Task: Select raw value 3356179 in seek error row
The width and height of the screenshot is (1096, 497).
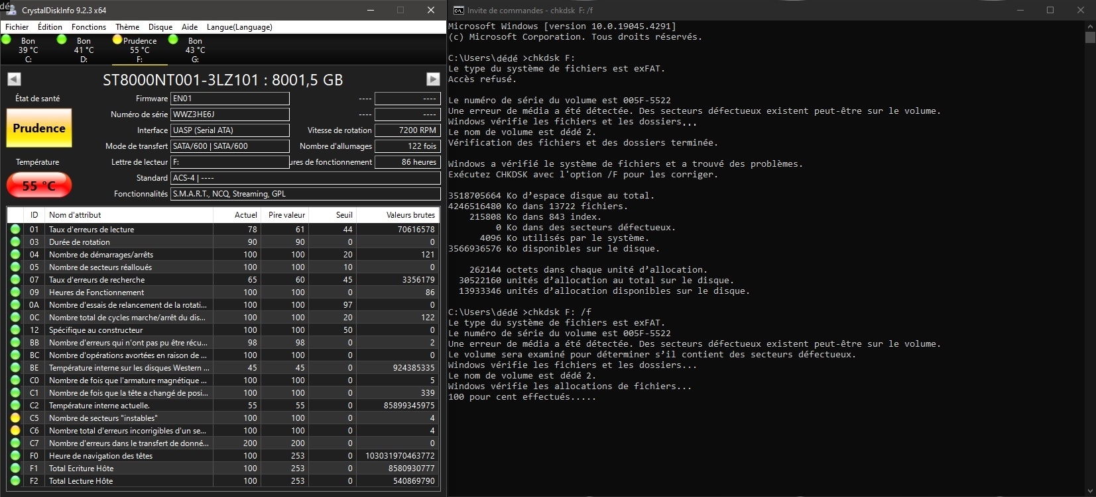Action: coord(418,280)
